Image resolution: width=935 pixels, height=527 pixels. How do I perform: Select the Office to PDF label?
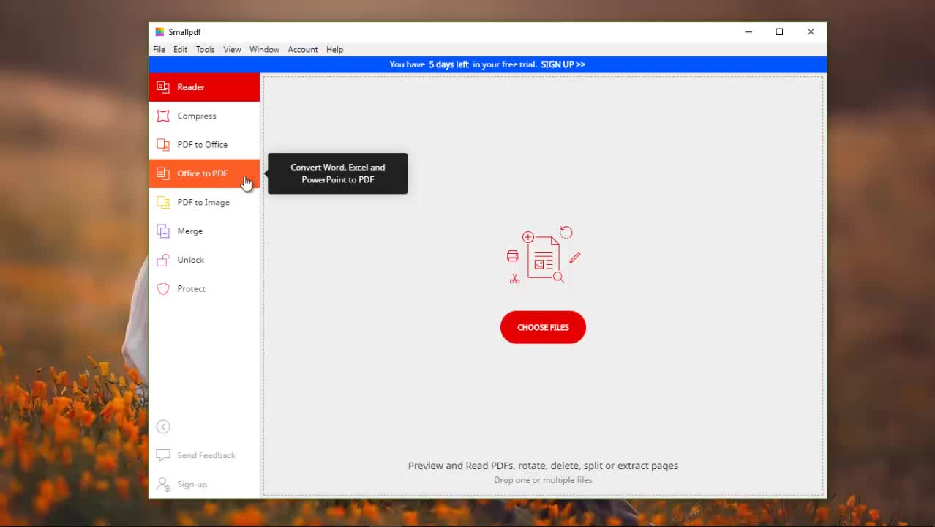tap(203, 173)
